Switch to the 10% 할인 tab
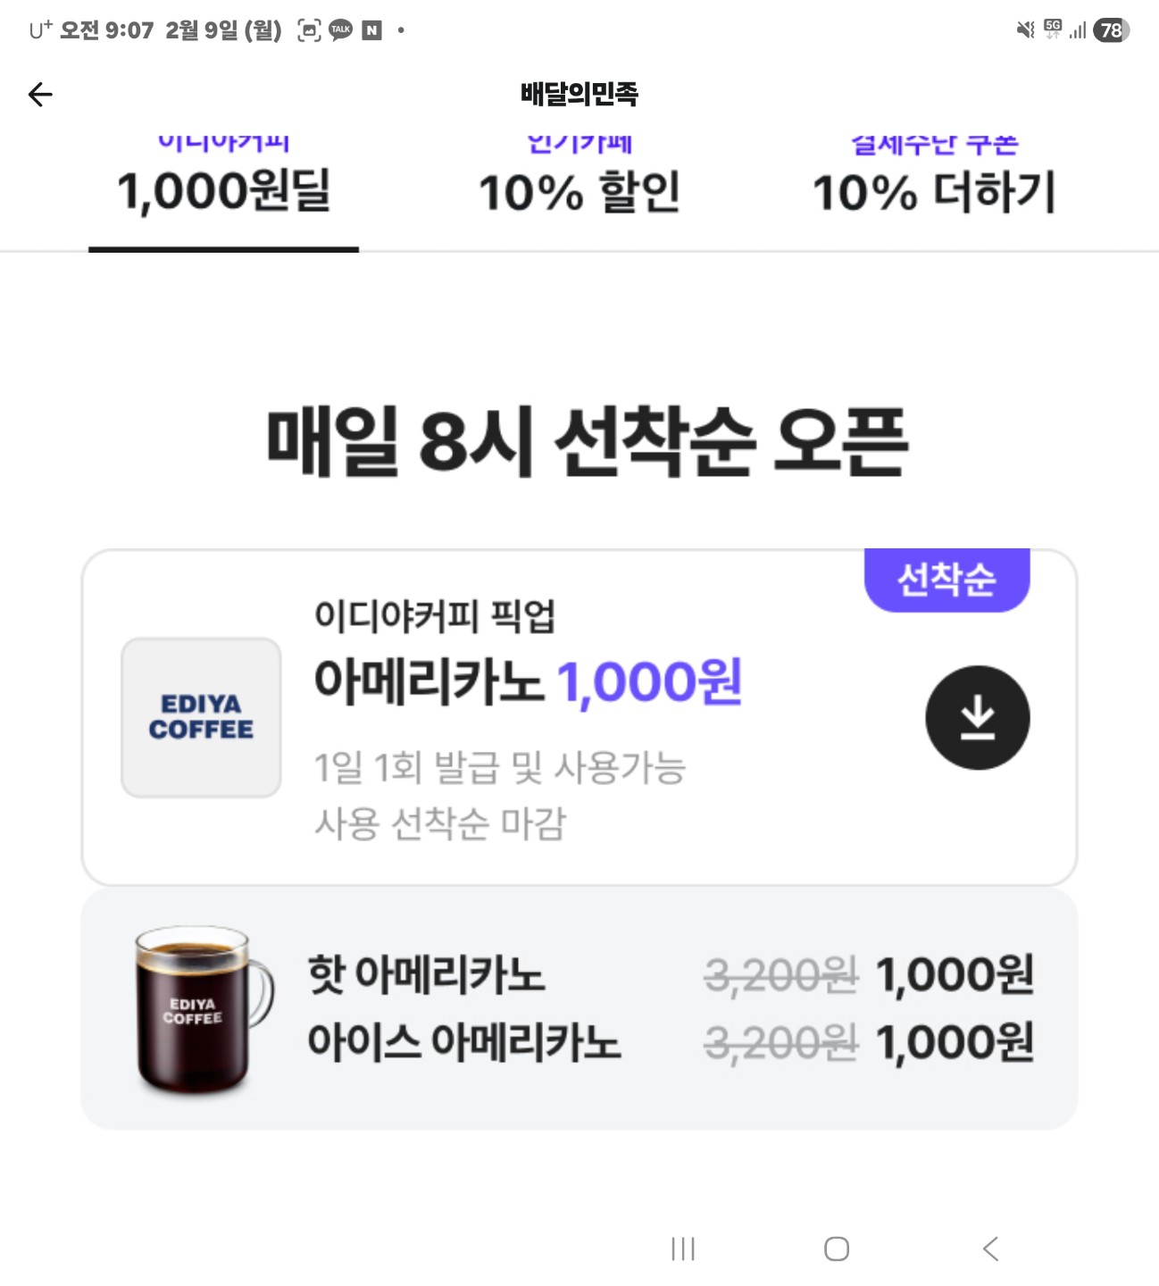 579,191
